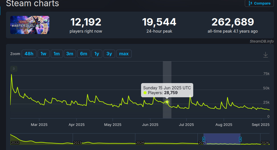The height and width of the screenshot is (150, 277).
Task: Set zoom range to max
Action: [124, 54]
